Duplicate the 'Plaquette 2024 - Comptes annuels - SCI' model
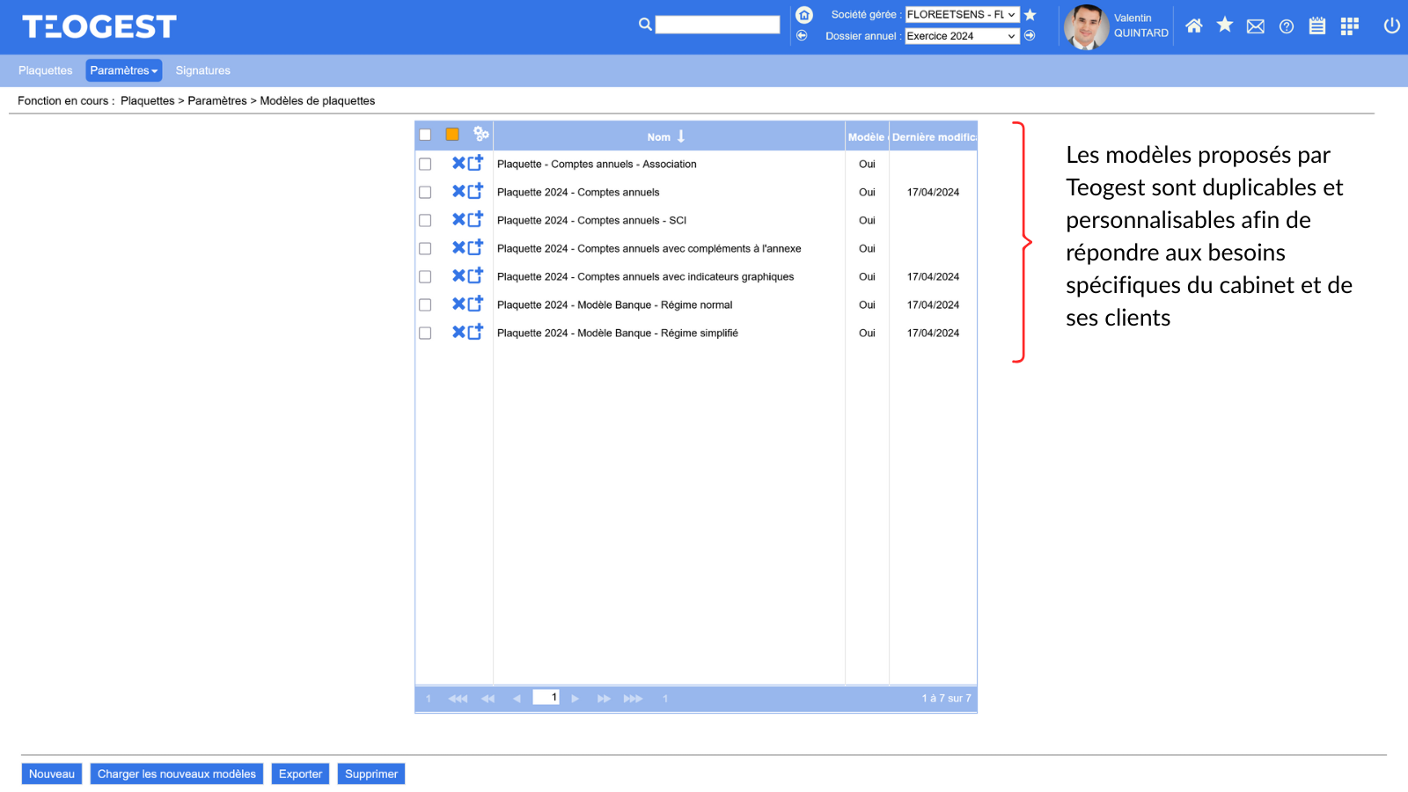The image size is (1408, 792). click(x=476, y=220)
